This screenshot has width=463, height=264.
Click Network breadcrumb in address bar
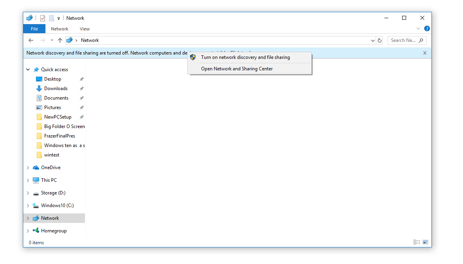[x=90, y=40]
